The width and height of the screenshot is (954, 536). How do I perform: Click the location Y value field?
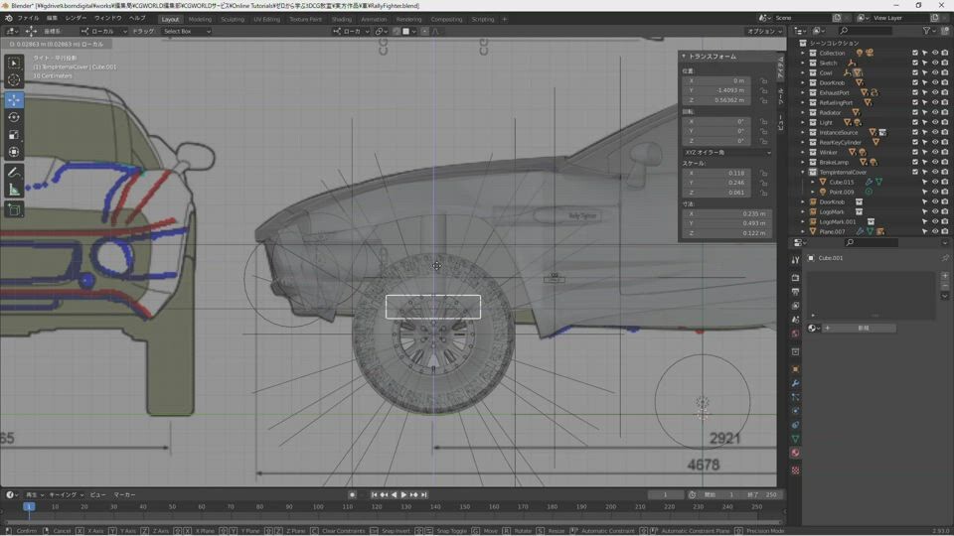(718, 90)
